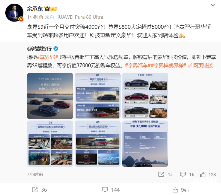221x195 pixels.
Task: Click comment icon on quoted post (16)
Action: pos(183,174)
